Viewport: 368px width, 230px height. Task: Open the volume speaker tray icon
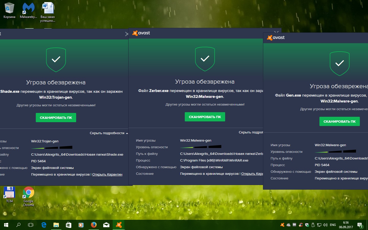[x=325, y=225]
